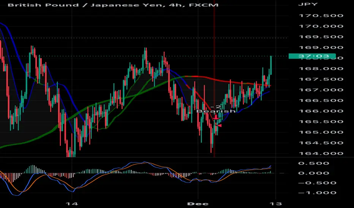Click the 165.000 price axis label
The image size is (354, 208).
click(321, 132)
